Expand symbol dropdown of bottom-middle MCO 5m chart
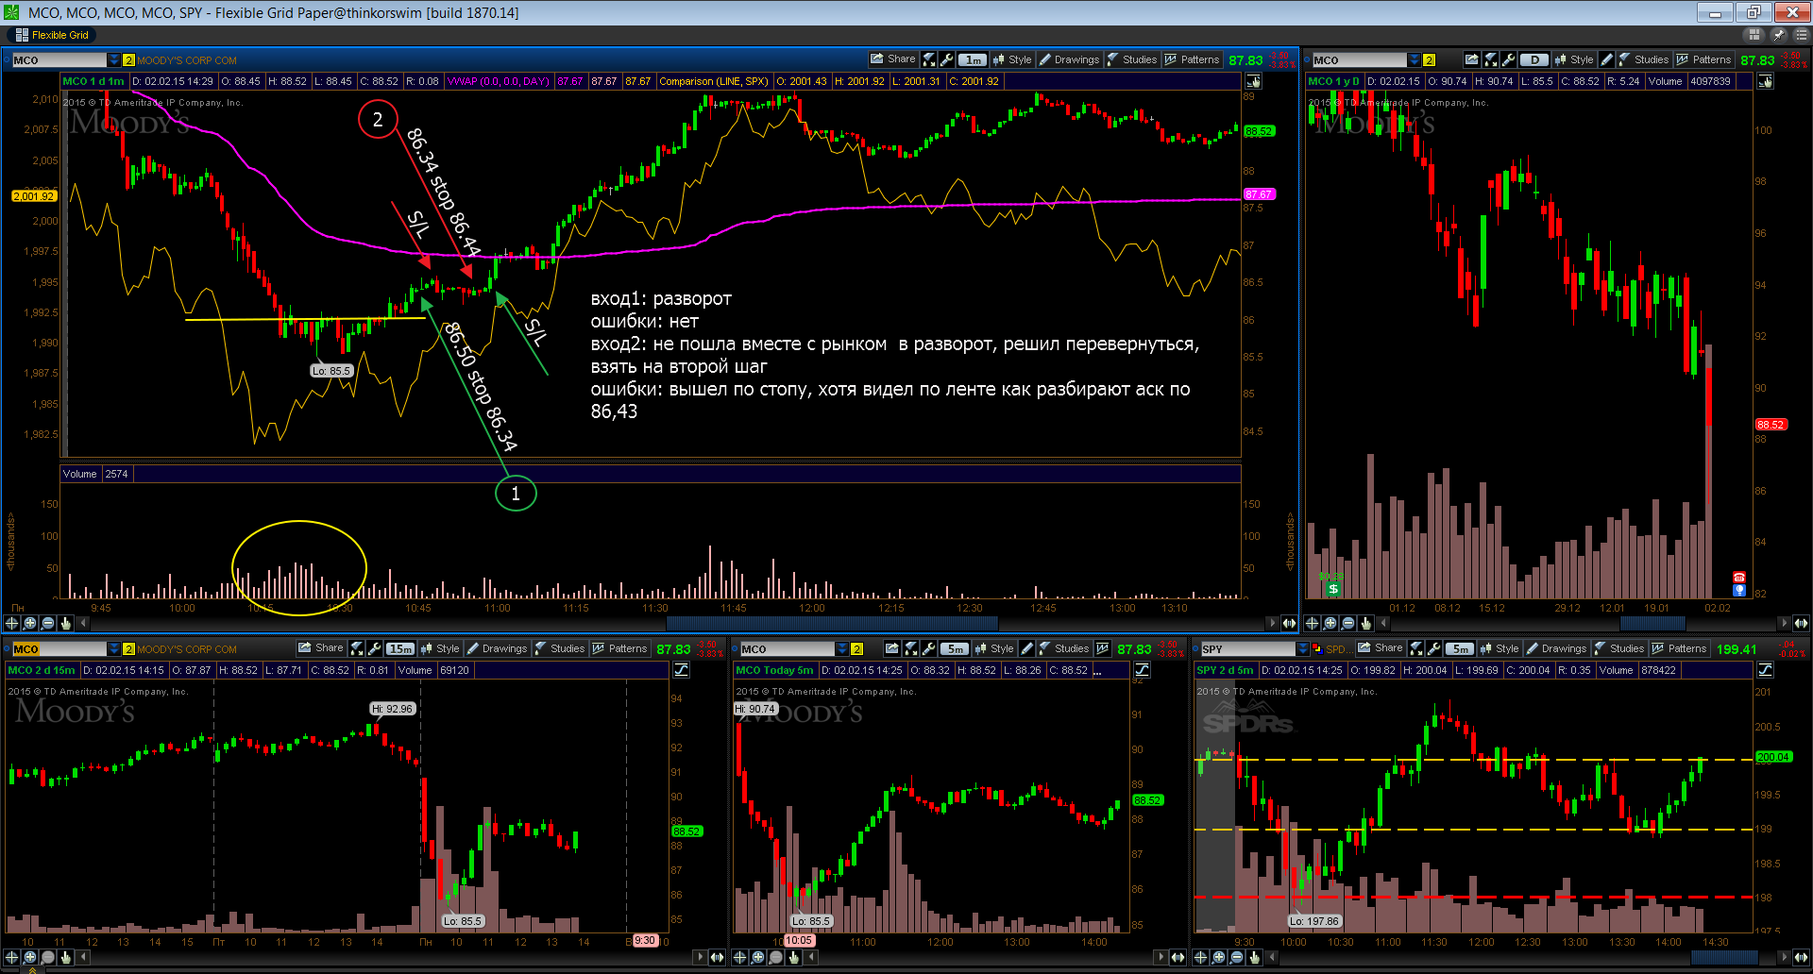This screenshot has height=974, width=1813. (842, 648)
